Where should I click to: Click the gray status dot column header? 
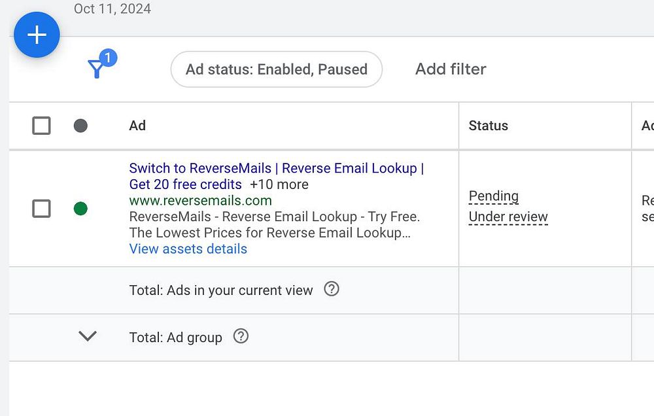click(x=80, y=126)
